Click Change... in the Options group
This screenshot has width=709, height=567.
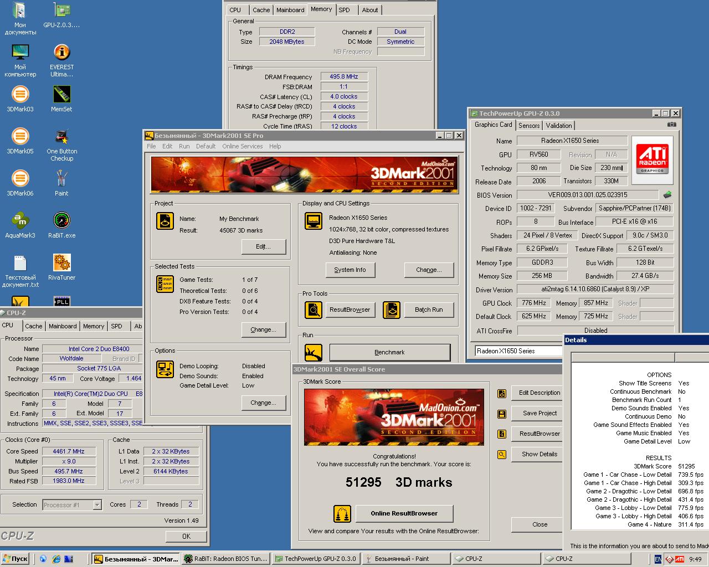click(x=264, y=403)
